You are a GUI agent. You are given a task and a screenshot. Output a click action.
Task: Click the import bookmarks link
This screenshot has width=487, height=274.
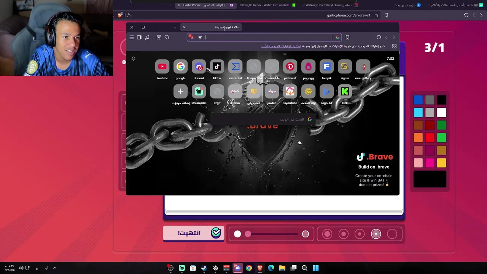point(281,46)
